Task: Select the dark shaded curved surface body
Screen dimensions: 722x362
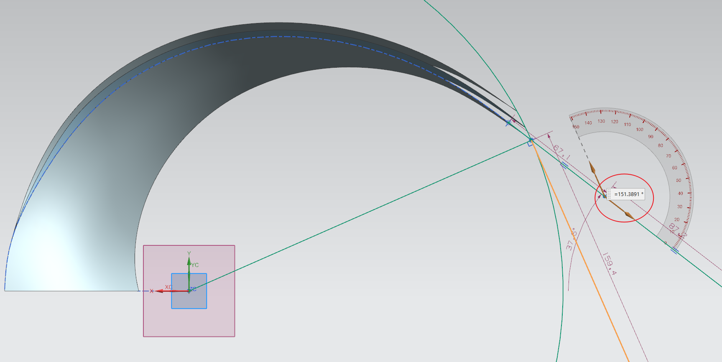Action: (209, 84)
